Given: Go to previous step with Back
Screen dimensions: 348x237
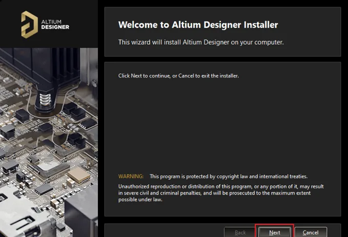Looking at the screenshot, I should tap(240, 232).
